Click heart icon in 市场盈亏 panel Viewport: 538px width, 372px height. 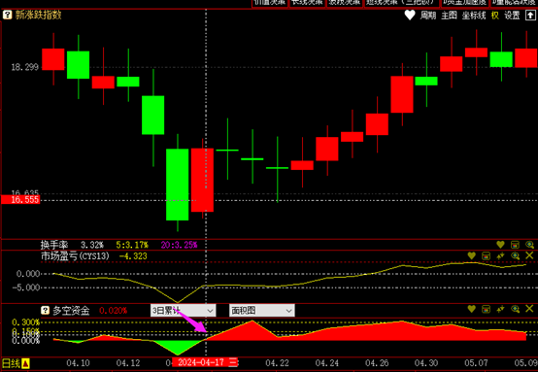tap(471, 255)
